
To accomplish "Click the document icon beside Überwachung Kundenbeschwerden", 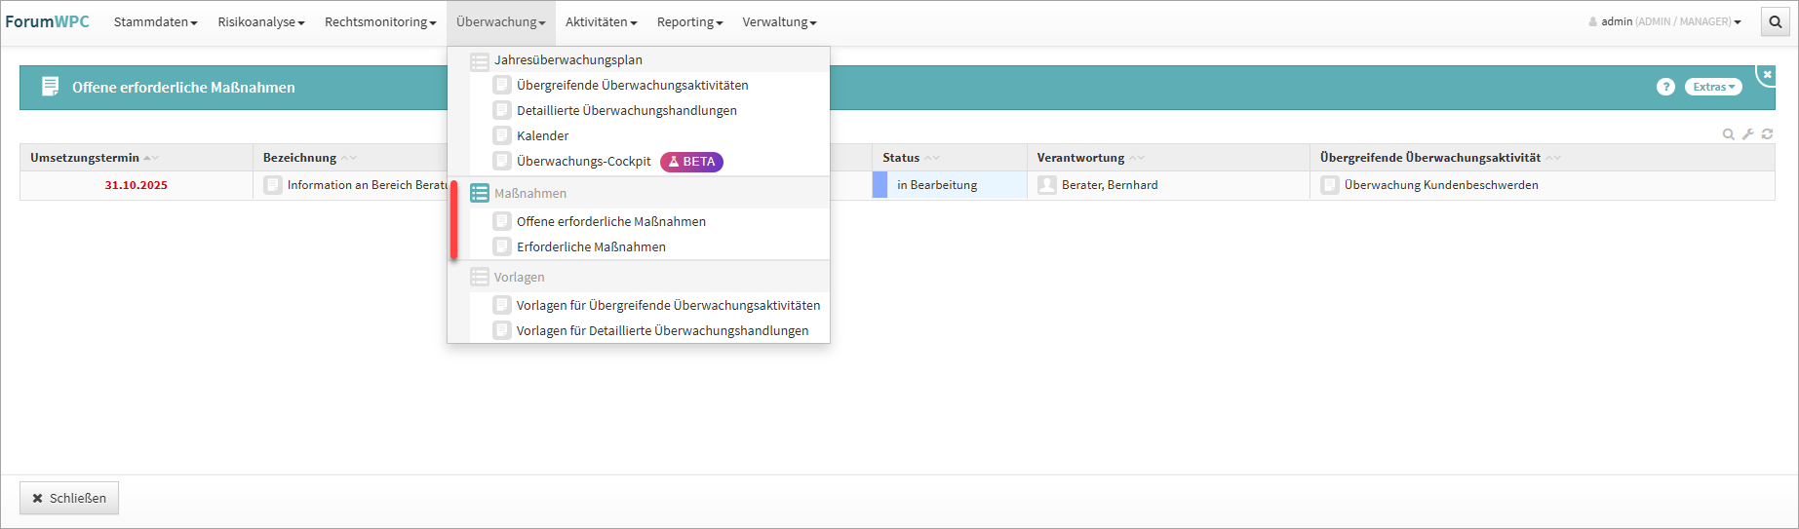I will (x=1330, y=184).
